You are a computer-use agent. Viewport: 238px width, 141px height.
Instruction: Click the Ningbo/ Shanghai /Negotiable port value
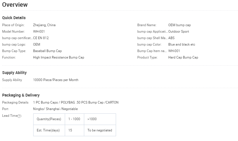[x=55, y=109]
